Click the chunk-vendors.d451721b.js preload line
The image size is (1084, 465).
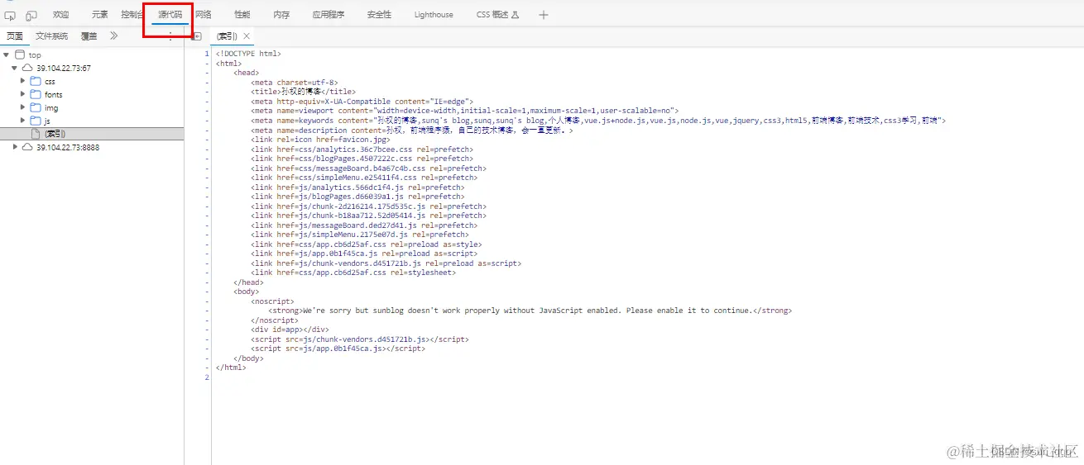pyautogui.click(x=386, y=263)
